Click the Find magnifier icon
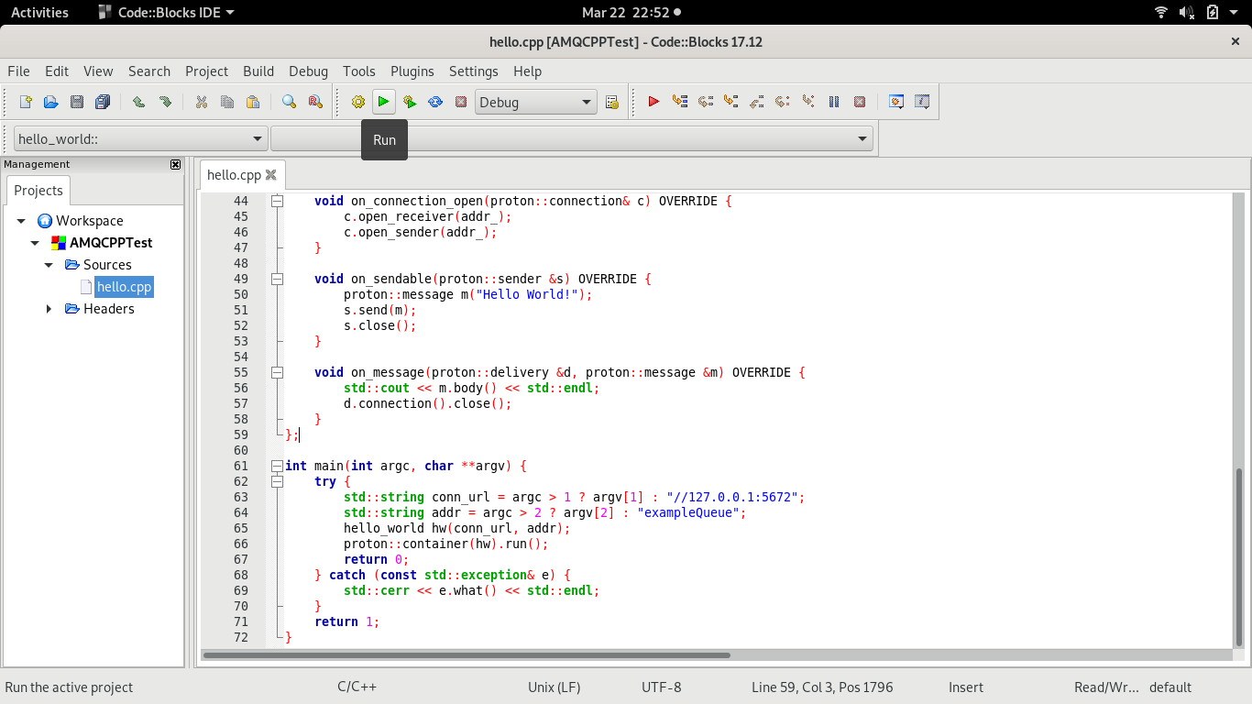Image resolution: width=1252 pixels, height=704 pixels. 289,102
